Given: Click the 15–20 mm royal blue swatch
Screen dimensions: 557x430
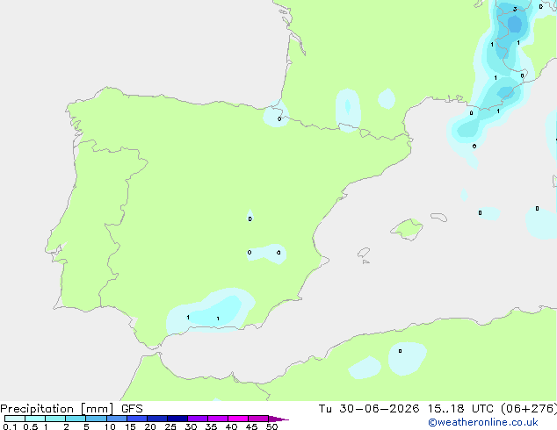Looking at the screenshot, I should tap(137, 419).
